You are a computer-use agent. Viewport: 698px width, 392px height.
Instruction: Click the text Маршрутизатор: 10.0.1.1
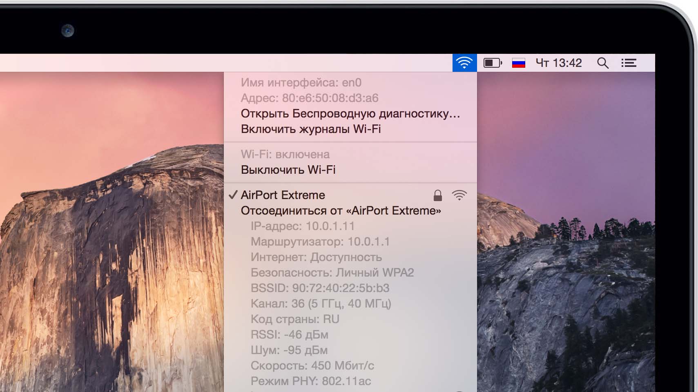tap(320, 241)
